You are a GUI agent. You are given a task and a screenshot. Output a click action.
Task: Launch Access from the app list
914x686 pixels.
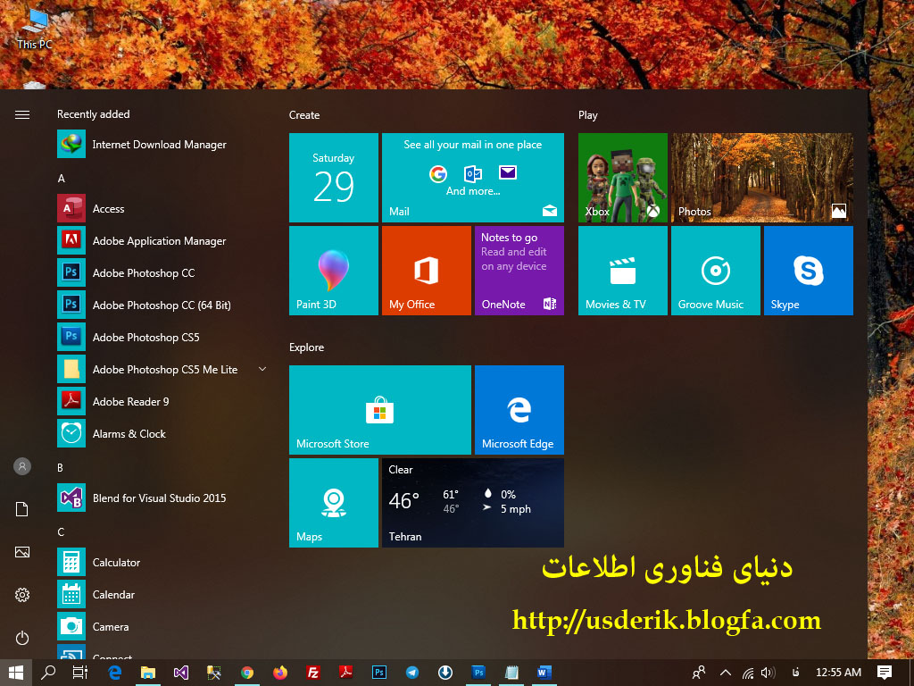pyautogui.click(x=162, y=209)
